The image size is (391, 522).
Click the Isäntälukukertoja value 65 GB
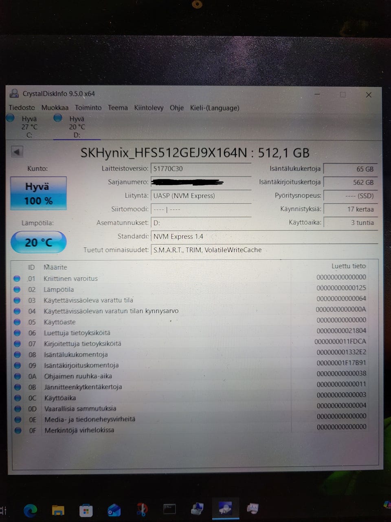(350, 169)
